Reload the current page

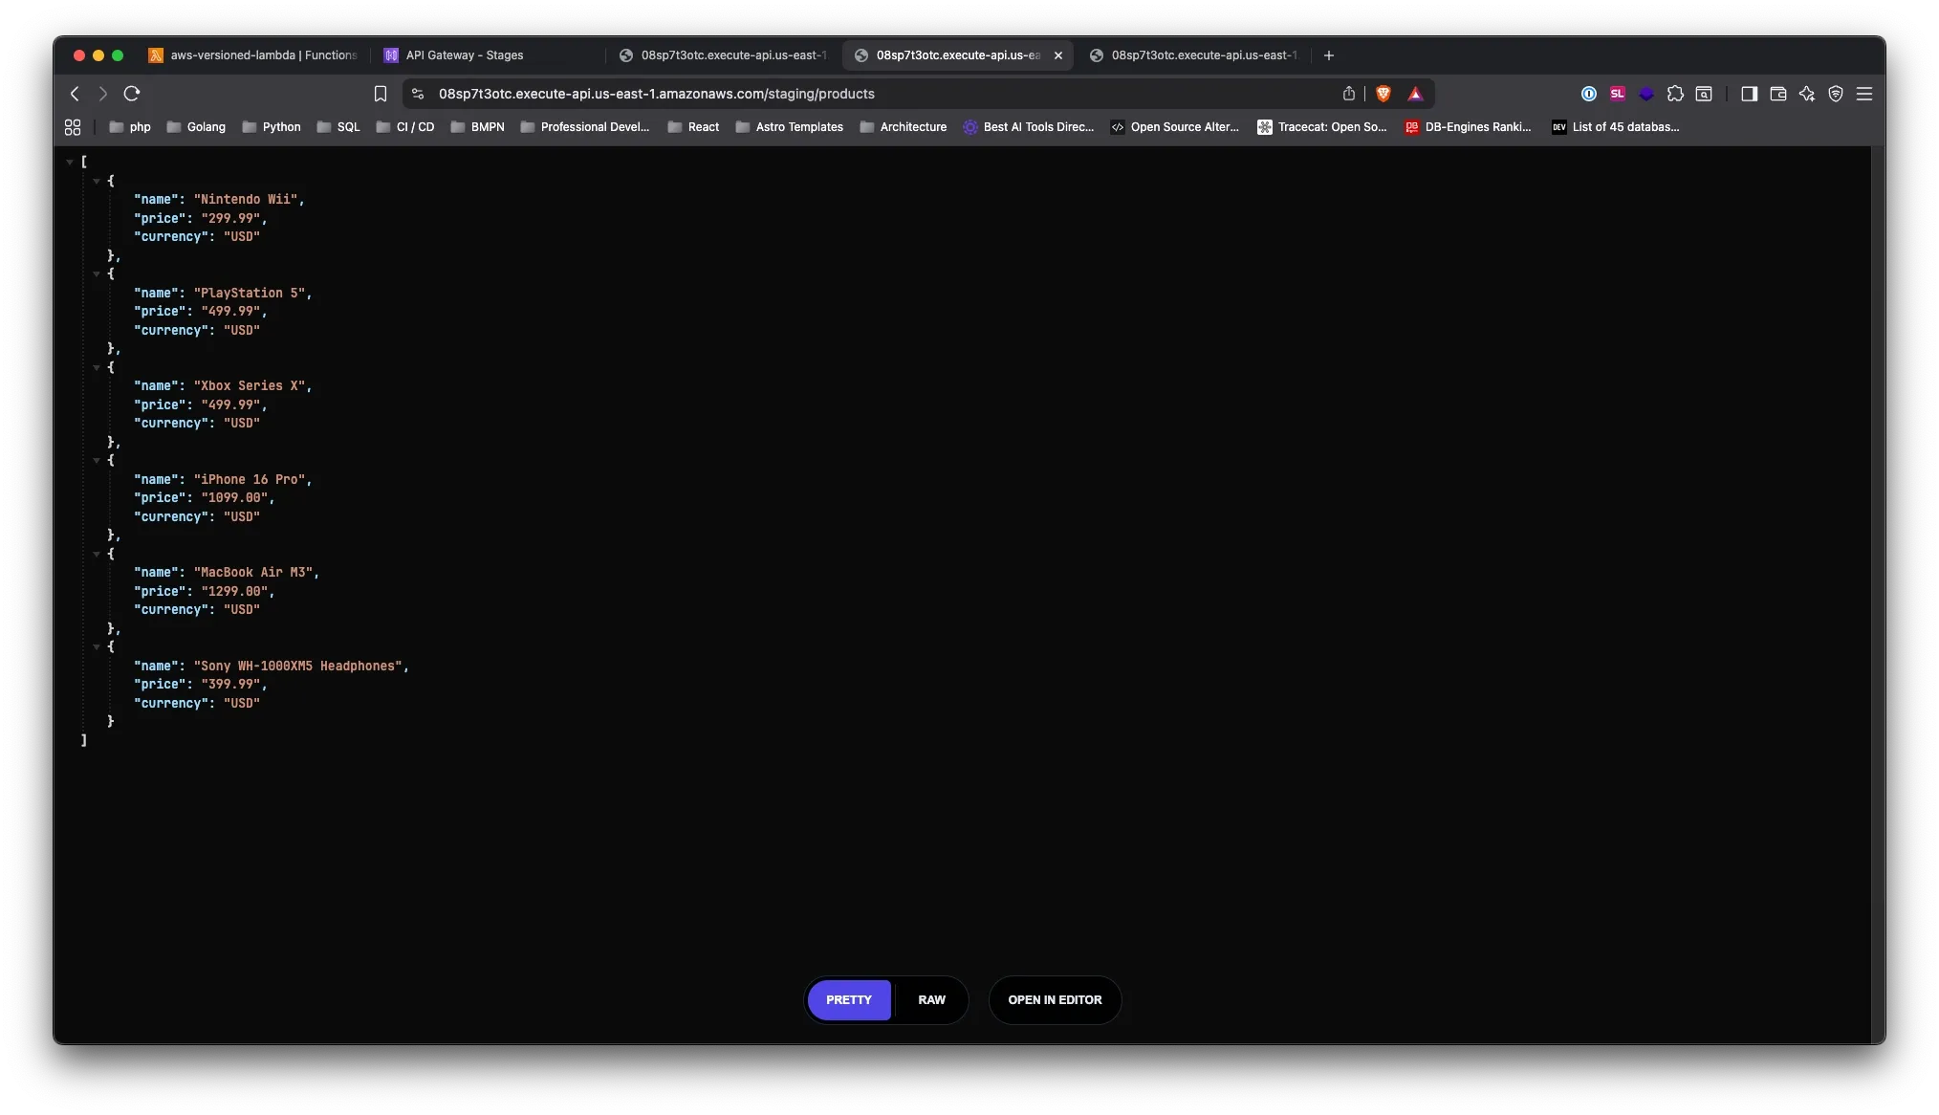click(133, 94)
